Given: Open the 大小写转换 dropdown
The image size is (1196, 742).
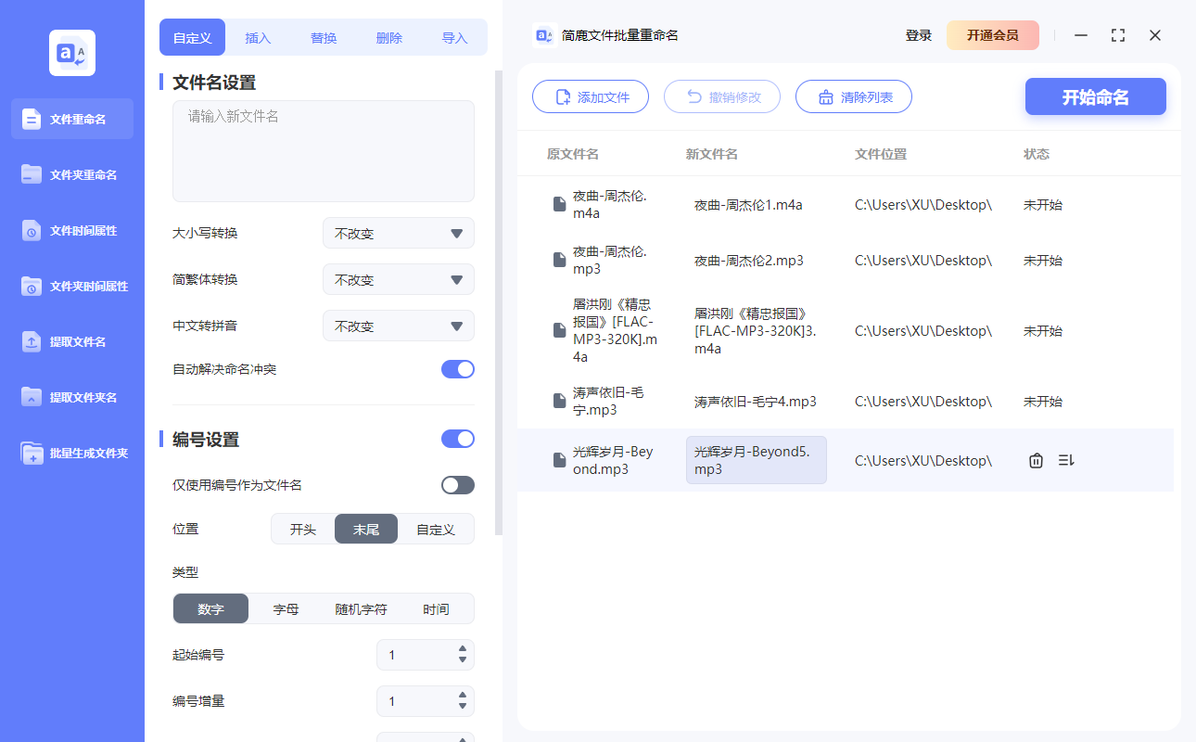Looking at the screenshot, I should click(398, 233).
